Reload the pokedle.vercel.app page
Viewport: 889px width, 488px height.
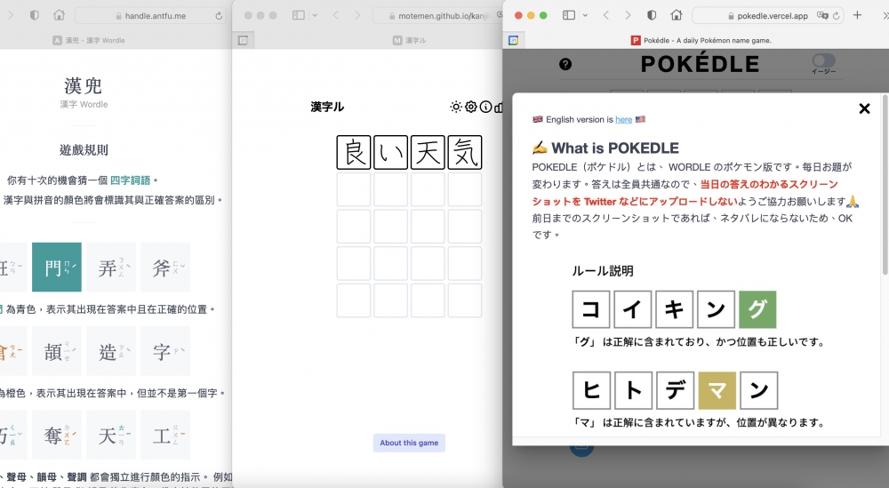[x=837, y=16]
